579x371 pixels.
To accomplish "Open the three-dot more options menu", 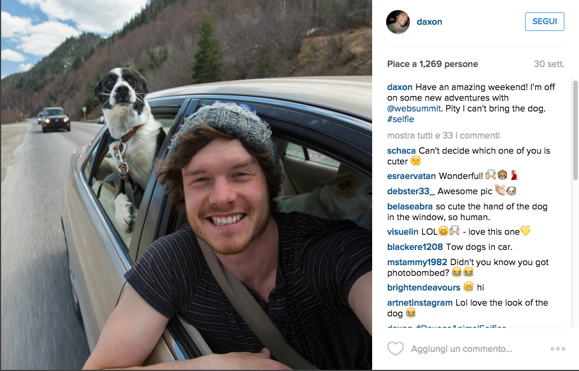I will pyautogui.click(x=558, y=349).
